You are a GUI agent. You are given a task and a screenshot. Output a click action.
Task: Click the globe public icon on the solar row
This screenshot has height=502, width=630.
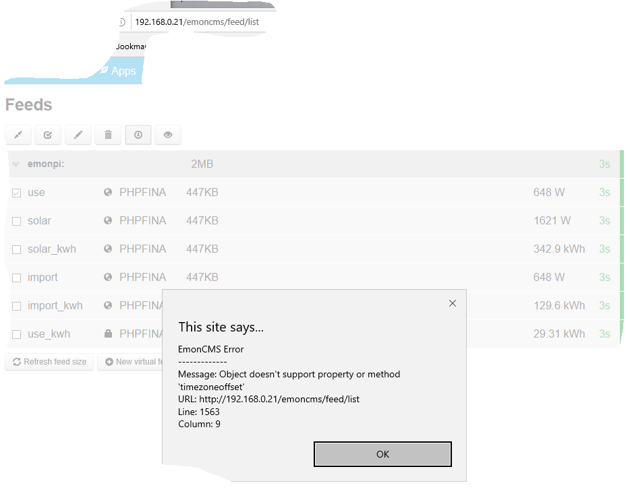coord(108,220)
